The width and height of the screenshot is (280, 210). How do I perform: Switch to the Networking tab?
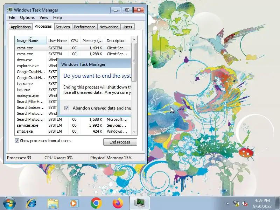click(x=109, y=27)
